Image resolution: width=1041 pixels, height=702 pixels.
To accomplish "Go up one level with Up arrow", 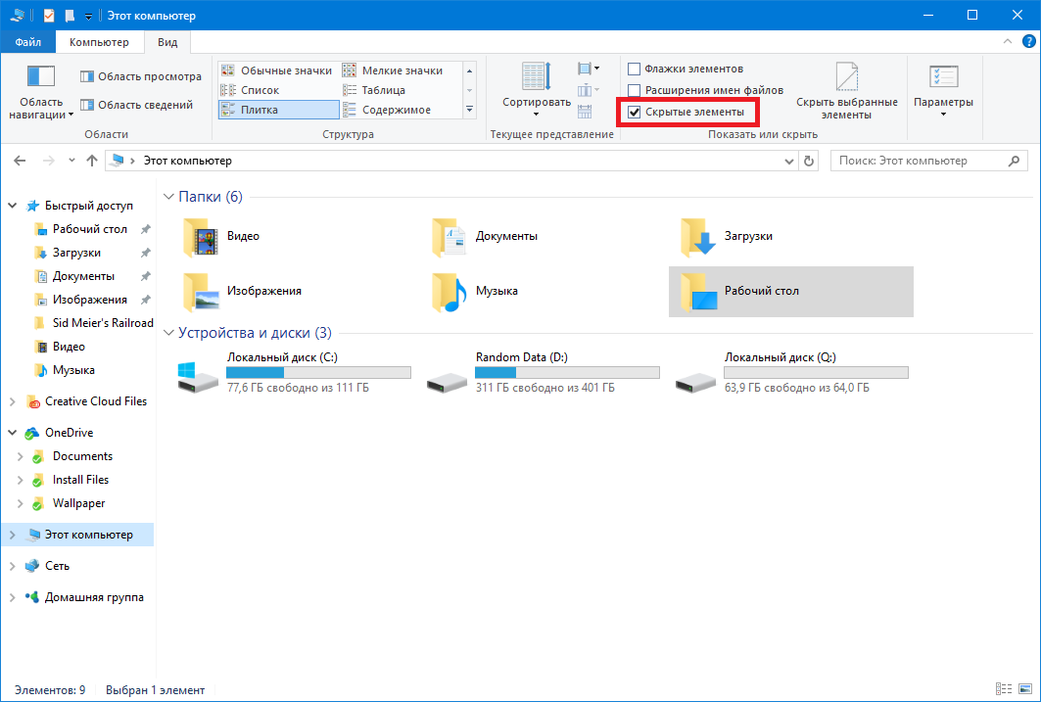I will click(92, 161).
